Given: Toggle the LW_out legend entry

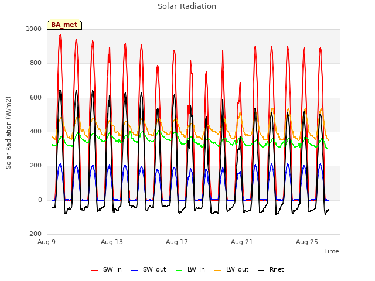Looking at the screenshot, I should pyautogui.click(x=231, y=270).
